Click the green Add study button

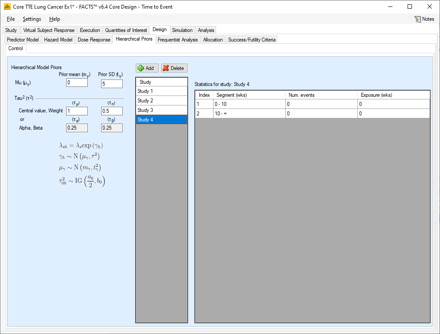(147, 68)
